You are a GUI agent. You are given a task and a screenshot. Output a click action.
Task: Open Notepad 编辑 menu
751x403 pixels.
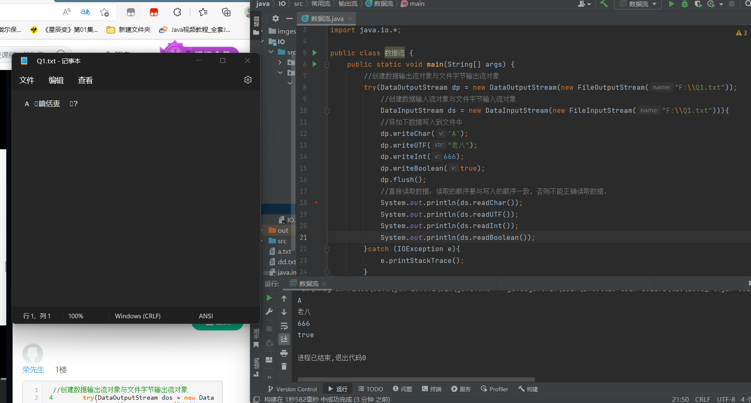pyautogui.click(x=56, y=80)
